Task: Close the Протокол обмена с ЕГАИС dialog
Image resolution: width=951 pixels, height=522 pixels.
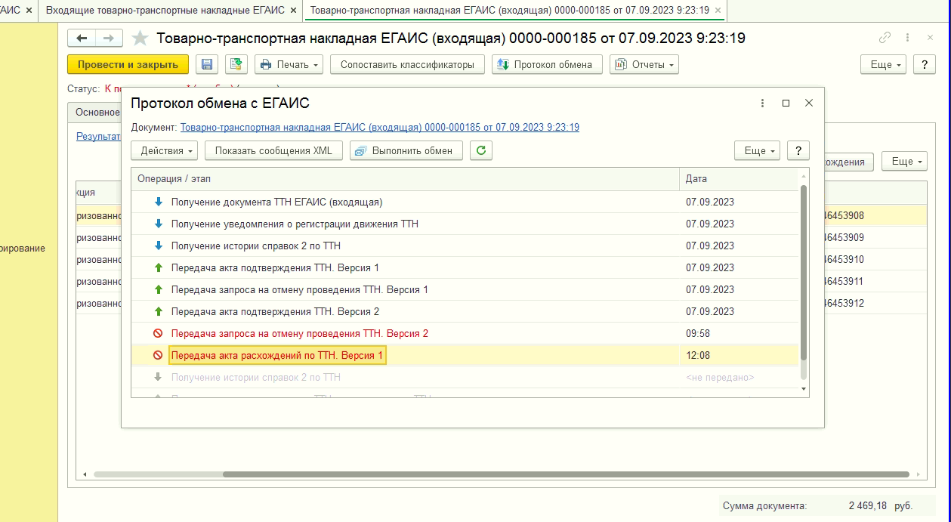Action: click(808, 103)
